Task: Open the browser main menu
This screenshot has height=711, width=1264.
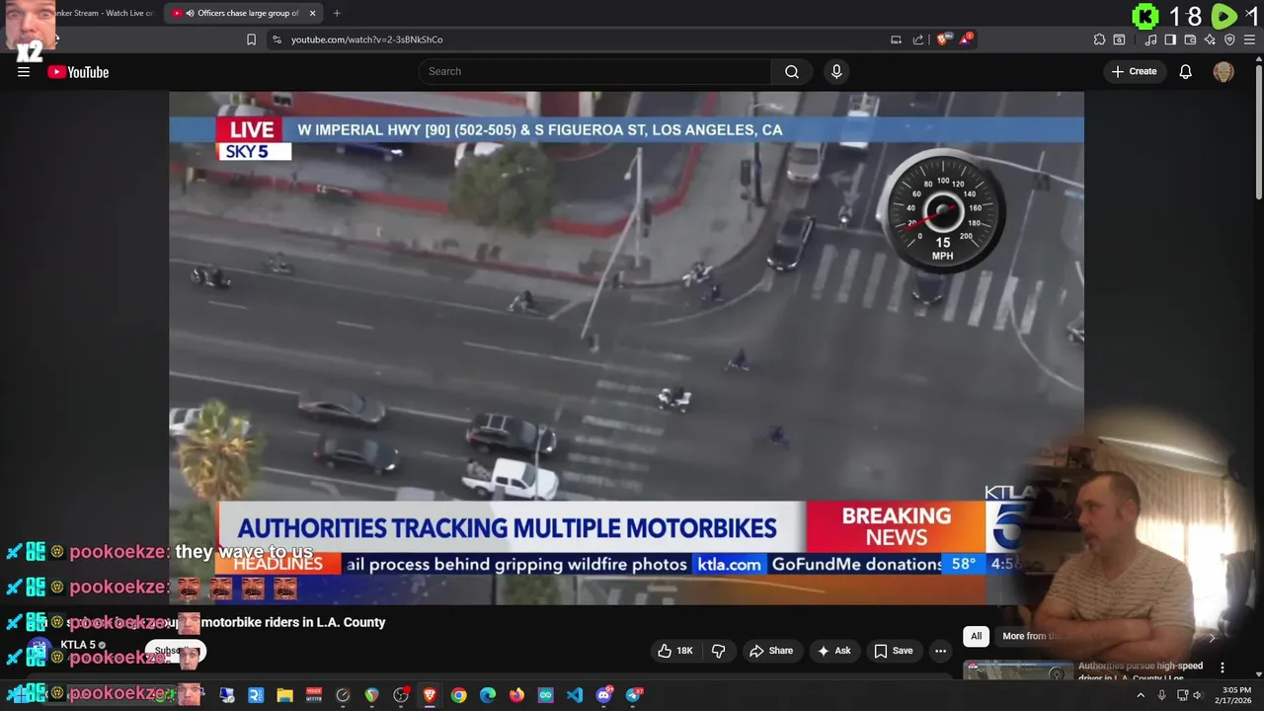Action: (1250, 39)
